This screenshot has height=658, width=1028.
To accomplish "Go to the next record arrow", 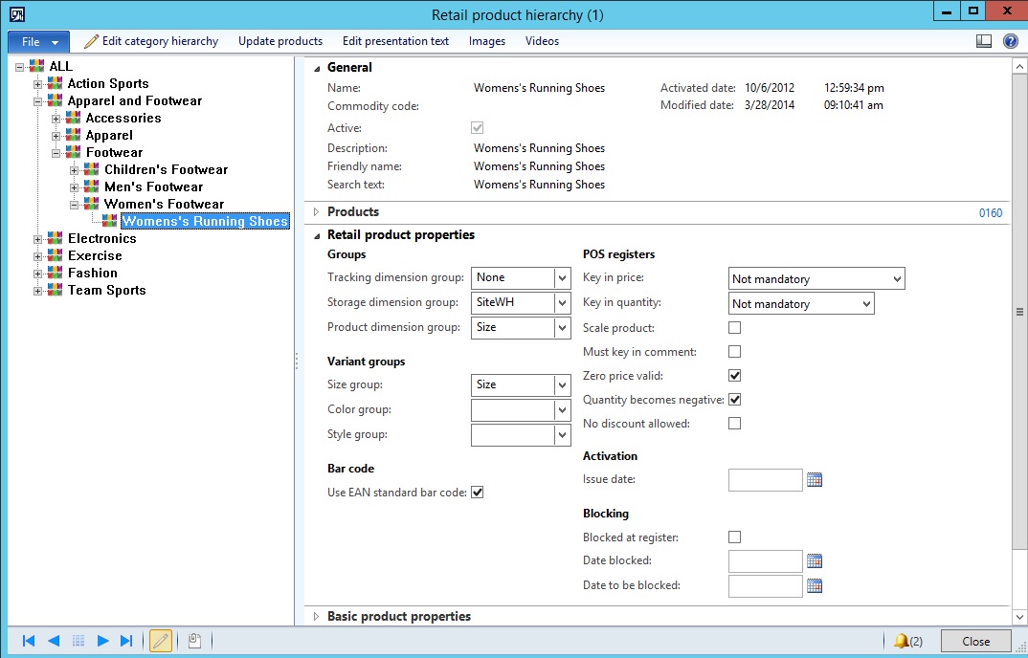I will tap(102, 641).
